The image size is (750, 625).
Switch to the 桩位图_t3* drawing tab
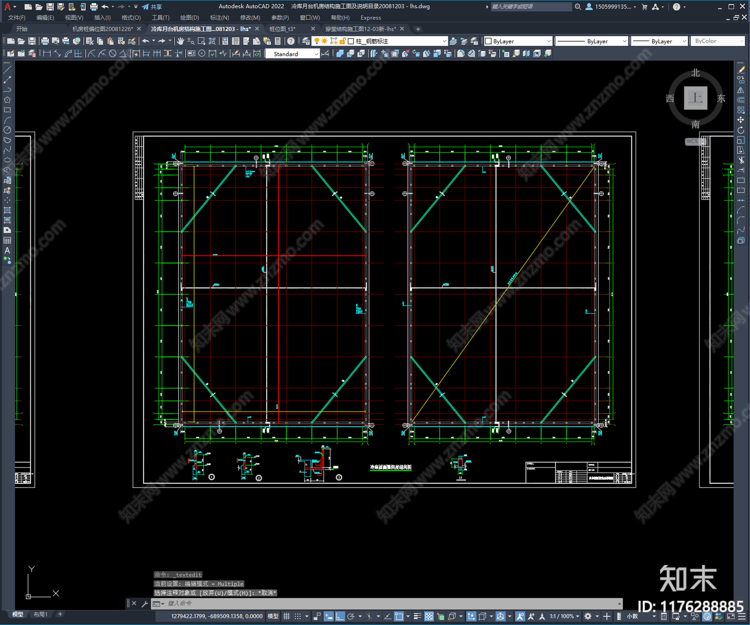coord(282,29)
